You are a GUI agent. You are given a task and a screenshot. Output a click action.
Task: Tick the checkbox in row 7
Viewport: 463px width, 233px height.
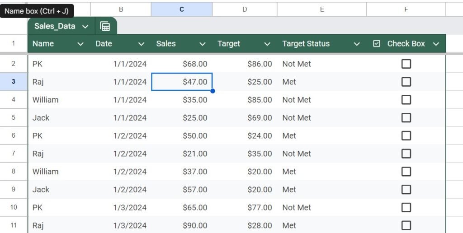coord(406,154)
